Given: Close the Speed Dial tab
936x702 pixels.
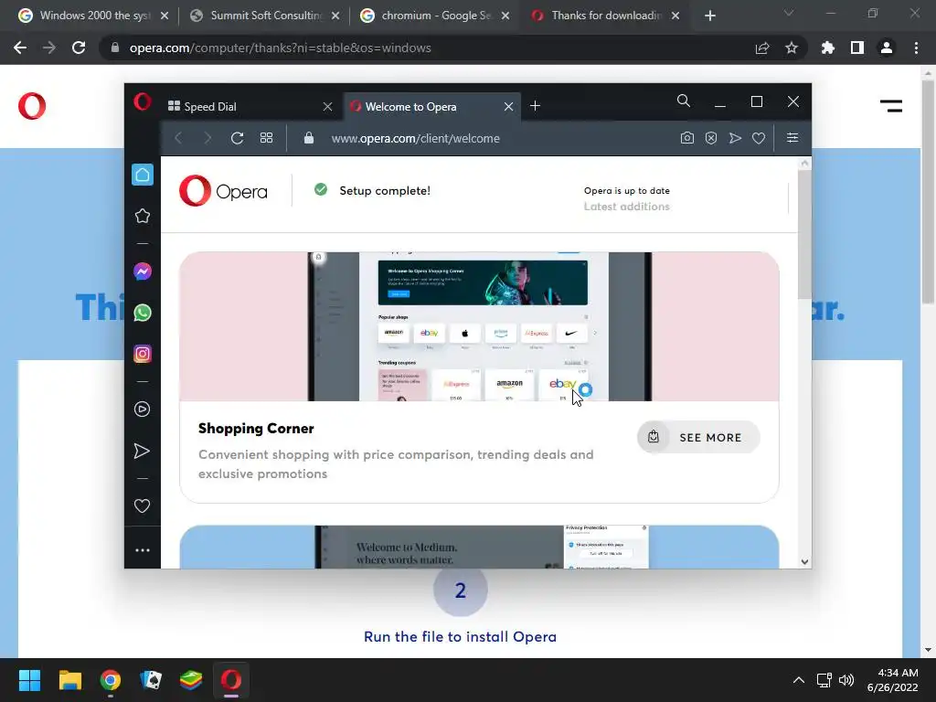Looking at the screenshot, I should pos(327,107).
